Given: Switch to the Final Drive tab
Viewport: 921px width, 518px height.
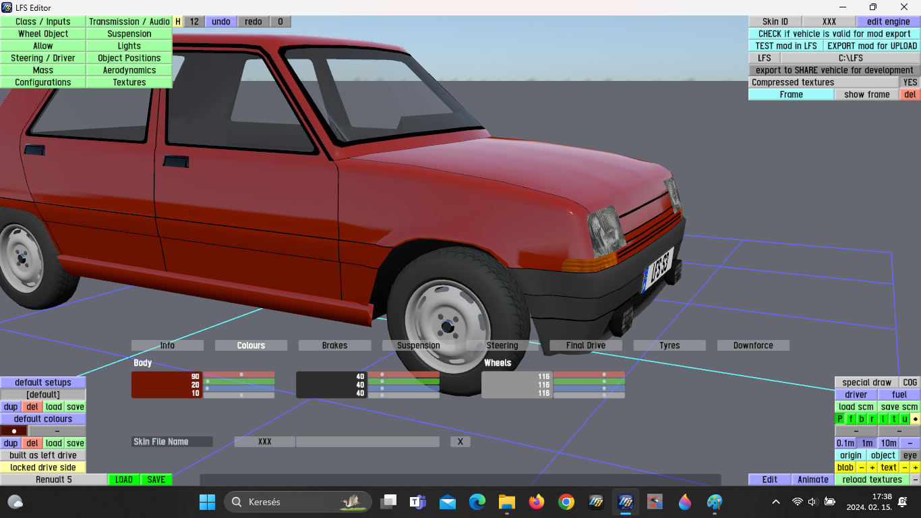Looking at the screenshot, I should click(x=586, y=345).
